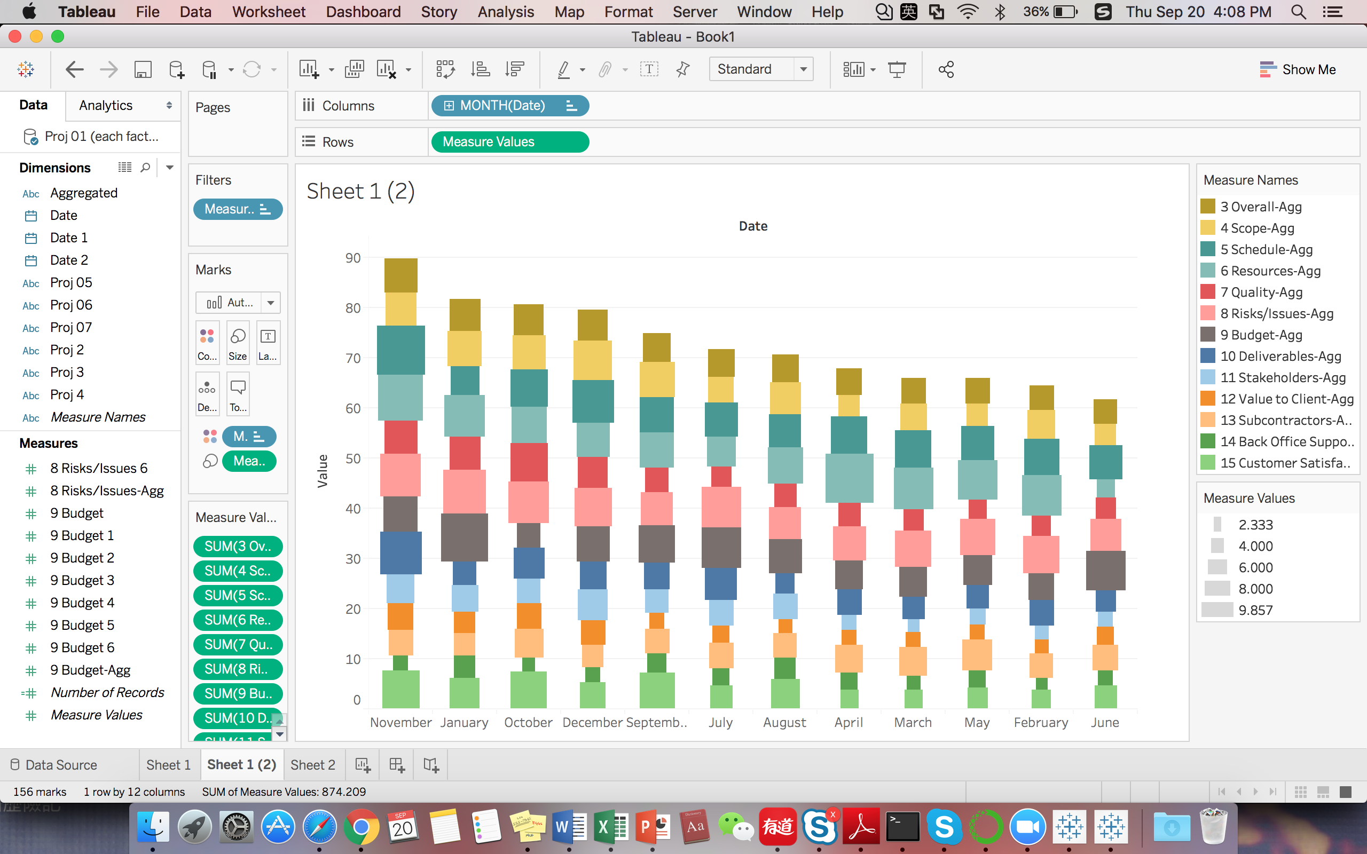Image resolution: width=1367 pixels, height=854 pixels.
Task: Click the Share workbook icon
Action: 946,69
